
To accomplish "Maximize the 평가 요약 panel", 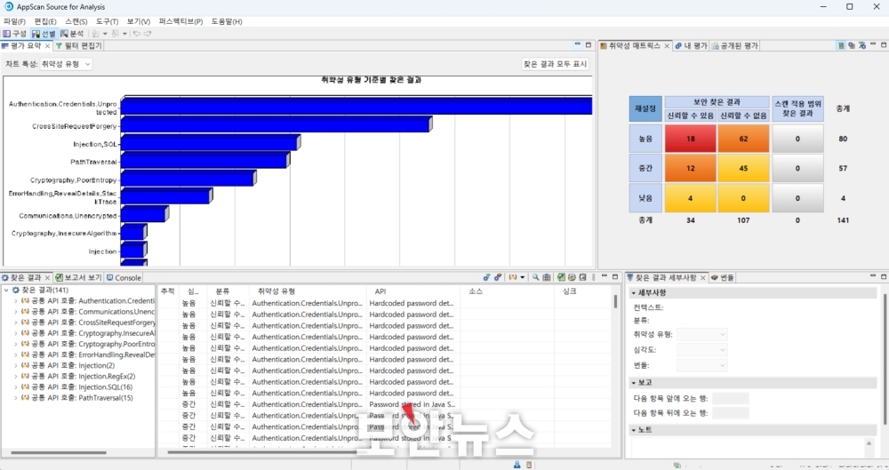I will point(588,45).
